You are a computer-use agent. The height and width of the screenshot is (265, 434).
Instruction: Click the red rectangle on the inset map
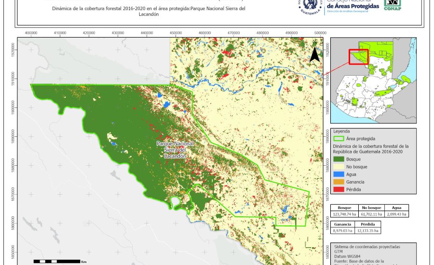[x=358, y=57]
